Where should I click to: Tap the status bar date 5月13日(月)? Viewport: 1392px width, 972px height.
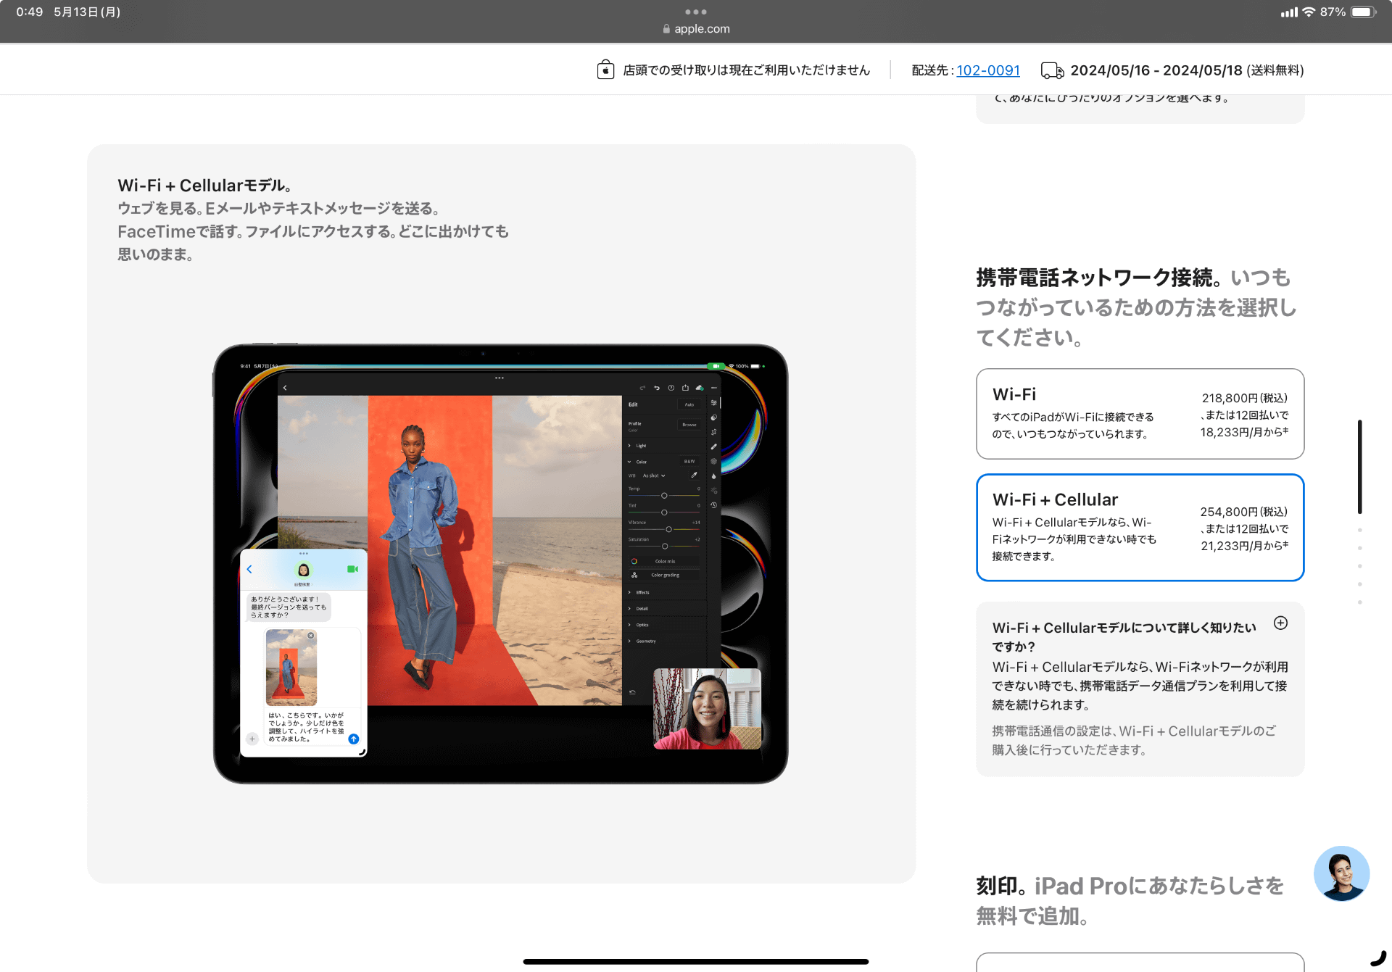[87, 12]
